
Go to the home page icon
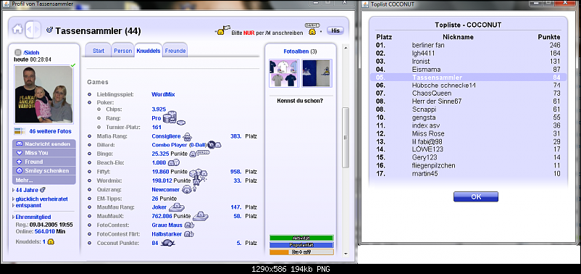tap(17, 29)
